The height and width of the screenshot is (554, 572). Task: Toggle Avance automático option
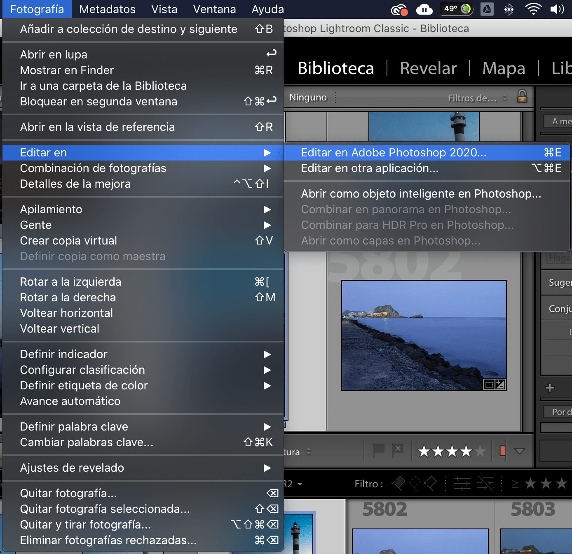point(143,401)
